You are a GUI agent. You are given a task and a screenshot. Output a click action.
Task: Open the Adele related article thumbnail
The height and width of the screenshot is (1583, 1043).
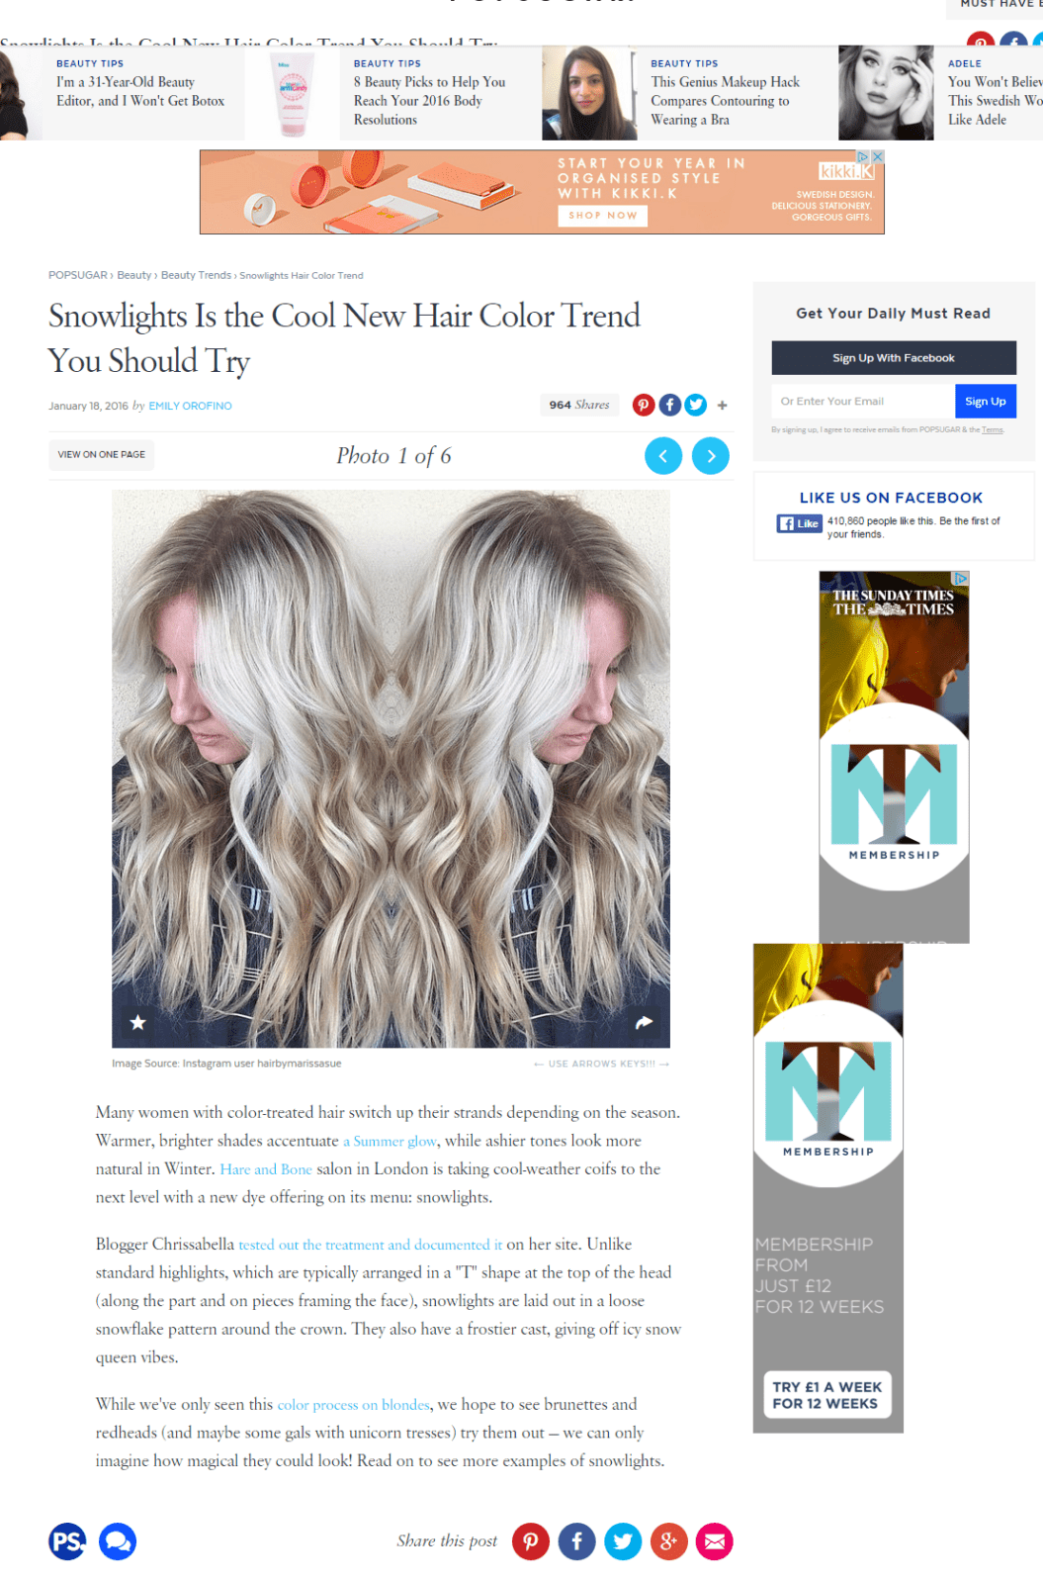(x=886, y=92)
